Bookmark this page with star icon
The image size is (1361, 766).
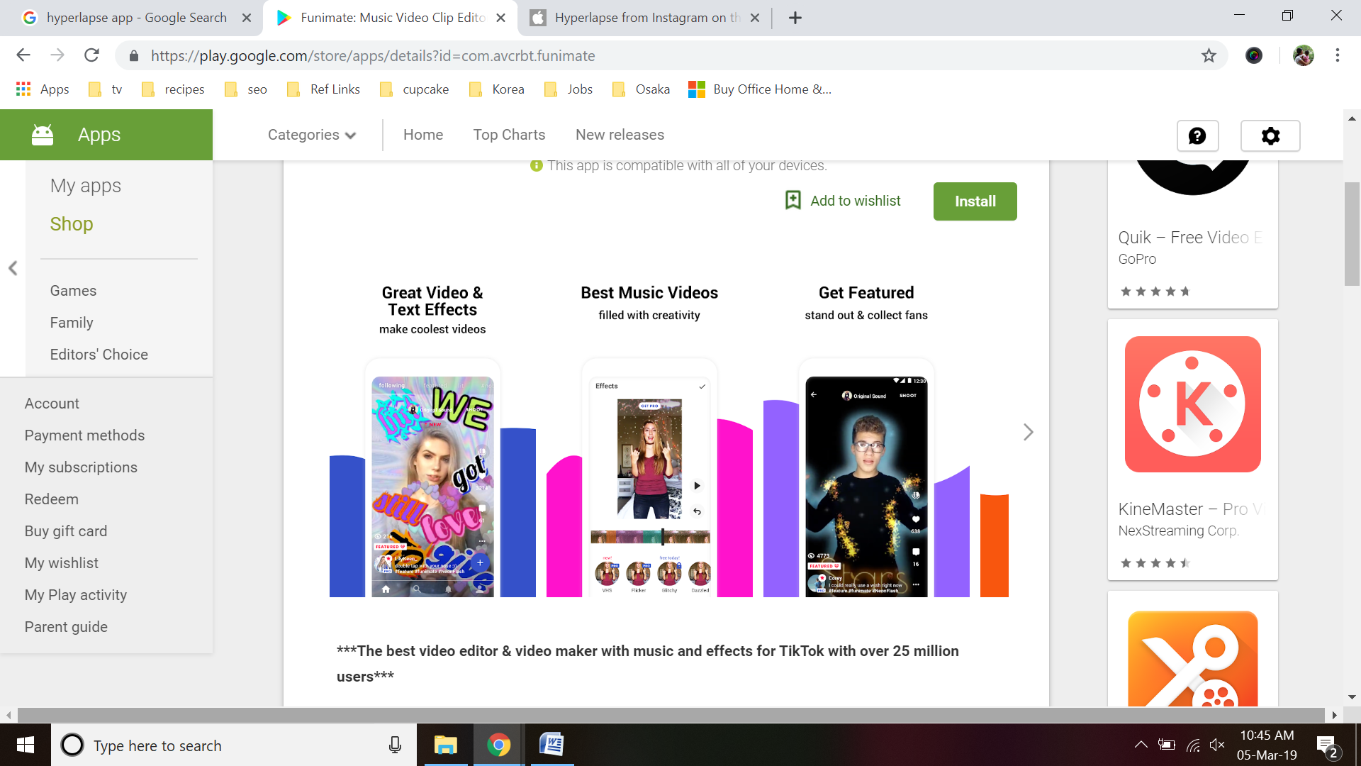(x=1209, y=55)
